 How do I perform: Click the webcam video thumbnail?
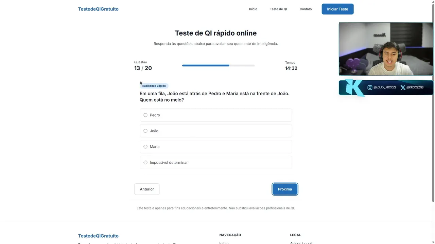[x=386, y=49]
